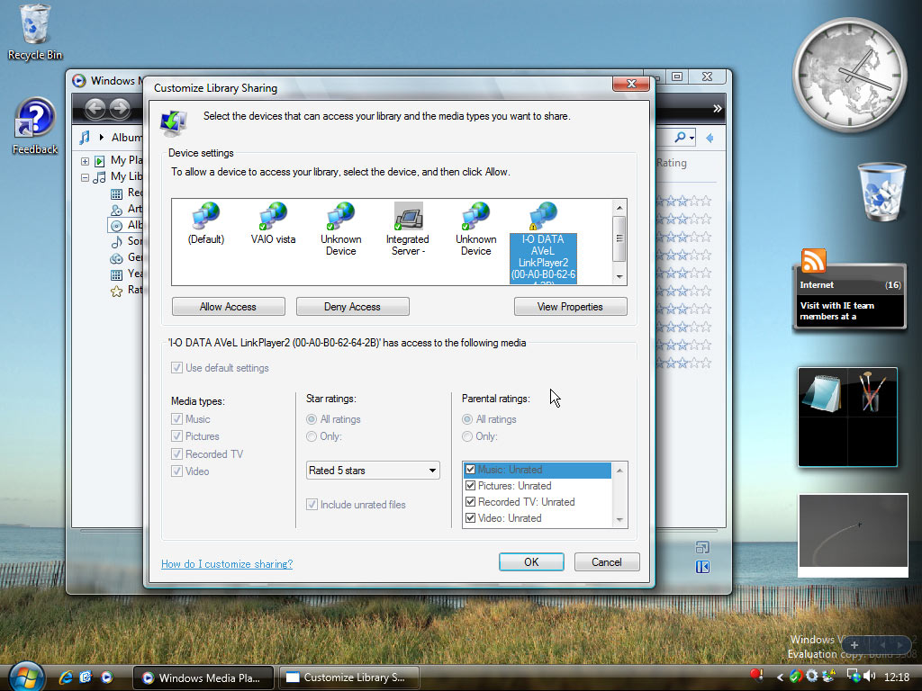Click the device list scrollbar down arrow
This screenshot has height=691, width=922.
point(619,277)
